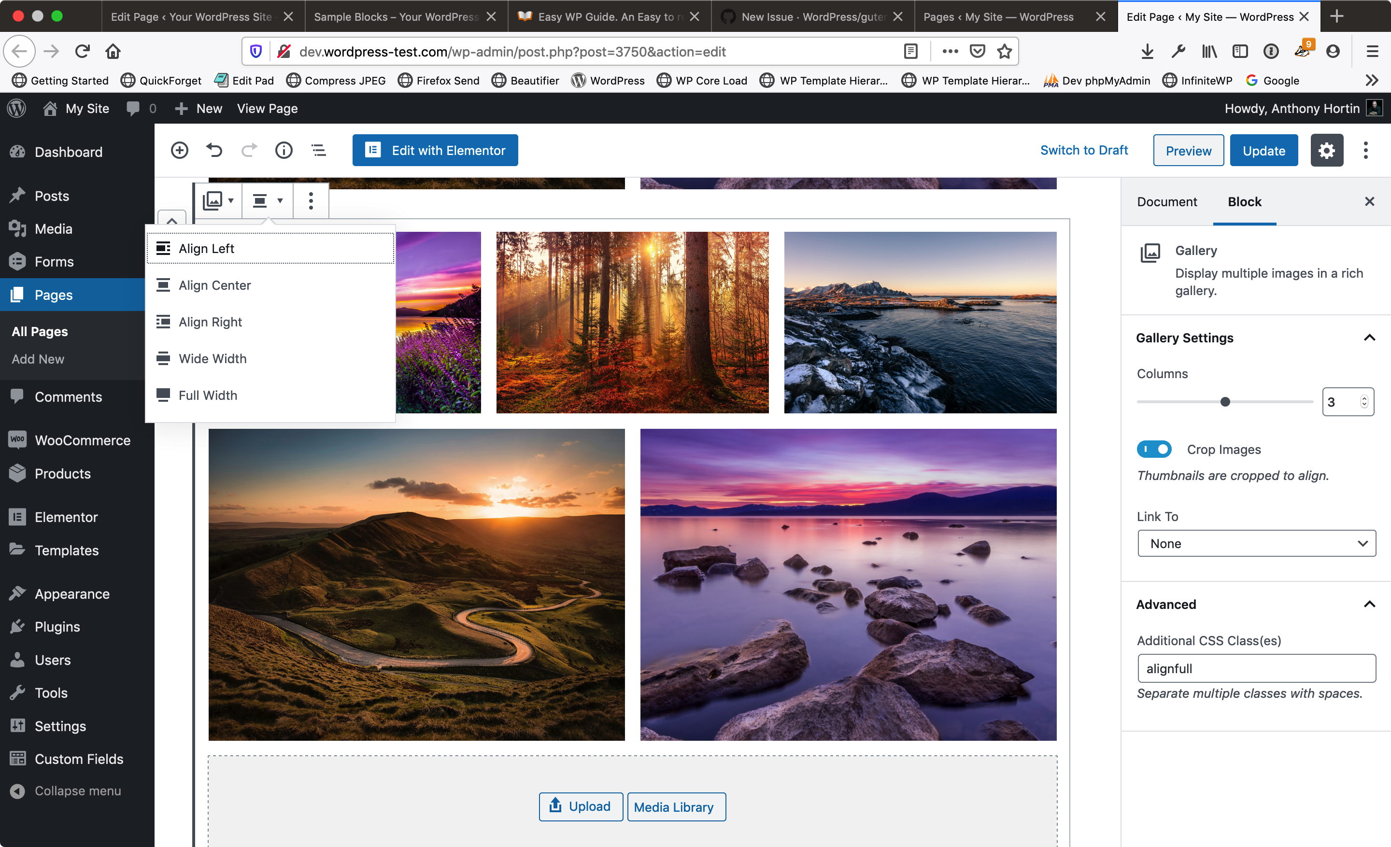The height and width of the screenshot is (847, 1391).
Task: Click the Preview button
Action: click(1188, 150)
